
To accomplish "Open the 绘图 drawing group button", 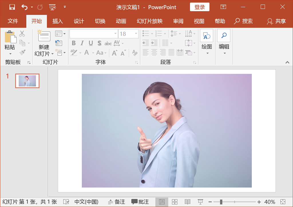I will pos(207,42).
